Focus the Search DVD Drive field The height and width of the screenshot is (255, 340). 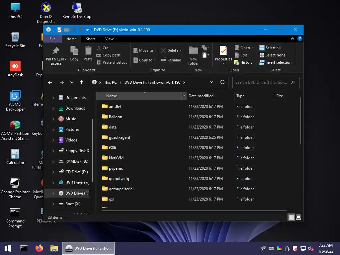pos(266,82)
